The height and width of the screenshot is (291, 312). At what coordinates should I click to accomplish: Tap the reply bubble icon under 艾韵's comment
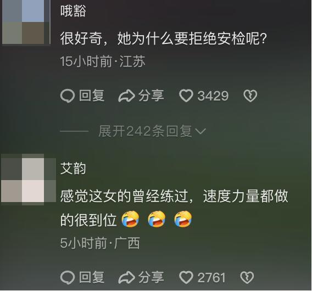[x=68, y=277]
